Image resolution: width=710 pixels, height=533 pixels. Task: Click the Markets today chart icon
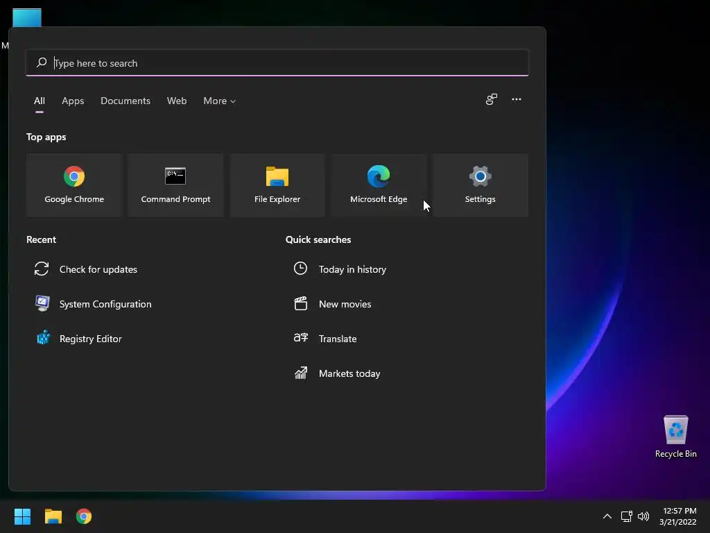[x=301, y=373]
